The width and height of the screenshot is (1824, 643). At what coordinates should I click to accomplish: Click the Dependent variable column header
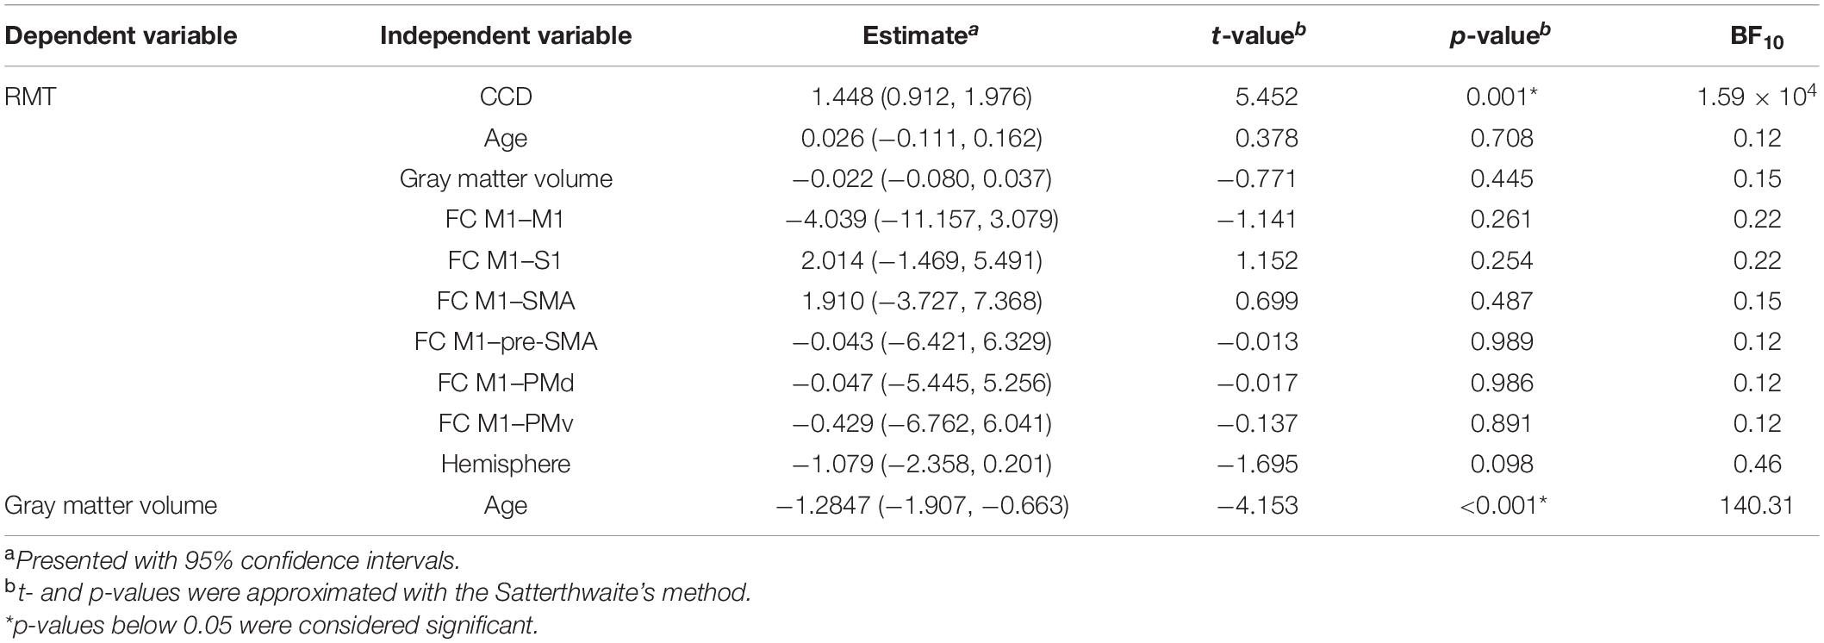(x=121, y=35)
